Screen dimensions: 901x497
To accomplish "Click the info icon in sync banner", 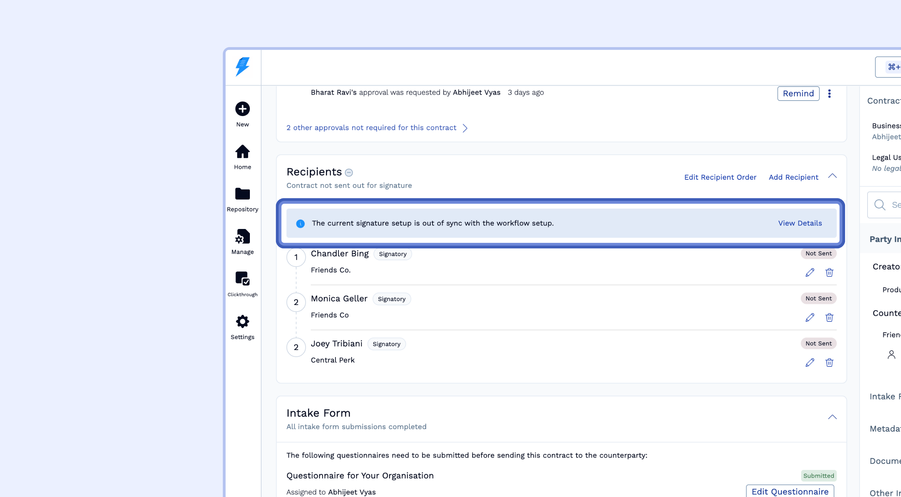I will (300, 224).
